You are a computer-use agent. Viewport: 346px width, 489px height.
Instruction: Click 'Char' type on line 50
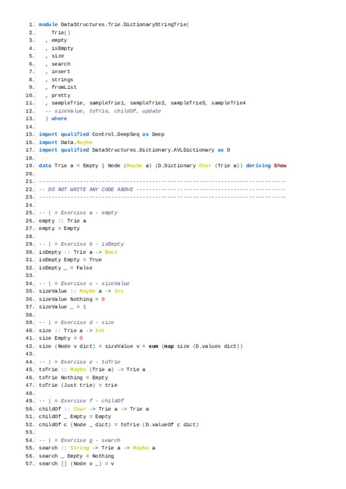pyautogui.click(x=80, y=409)
